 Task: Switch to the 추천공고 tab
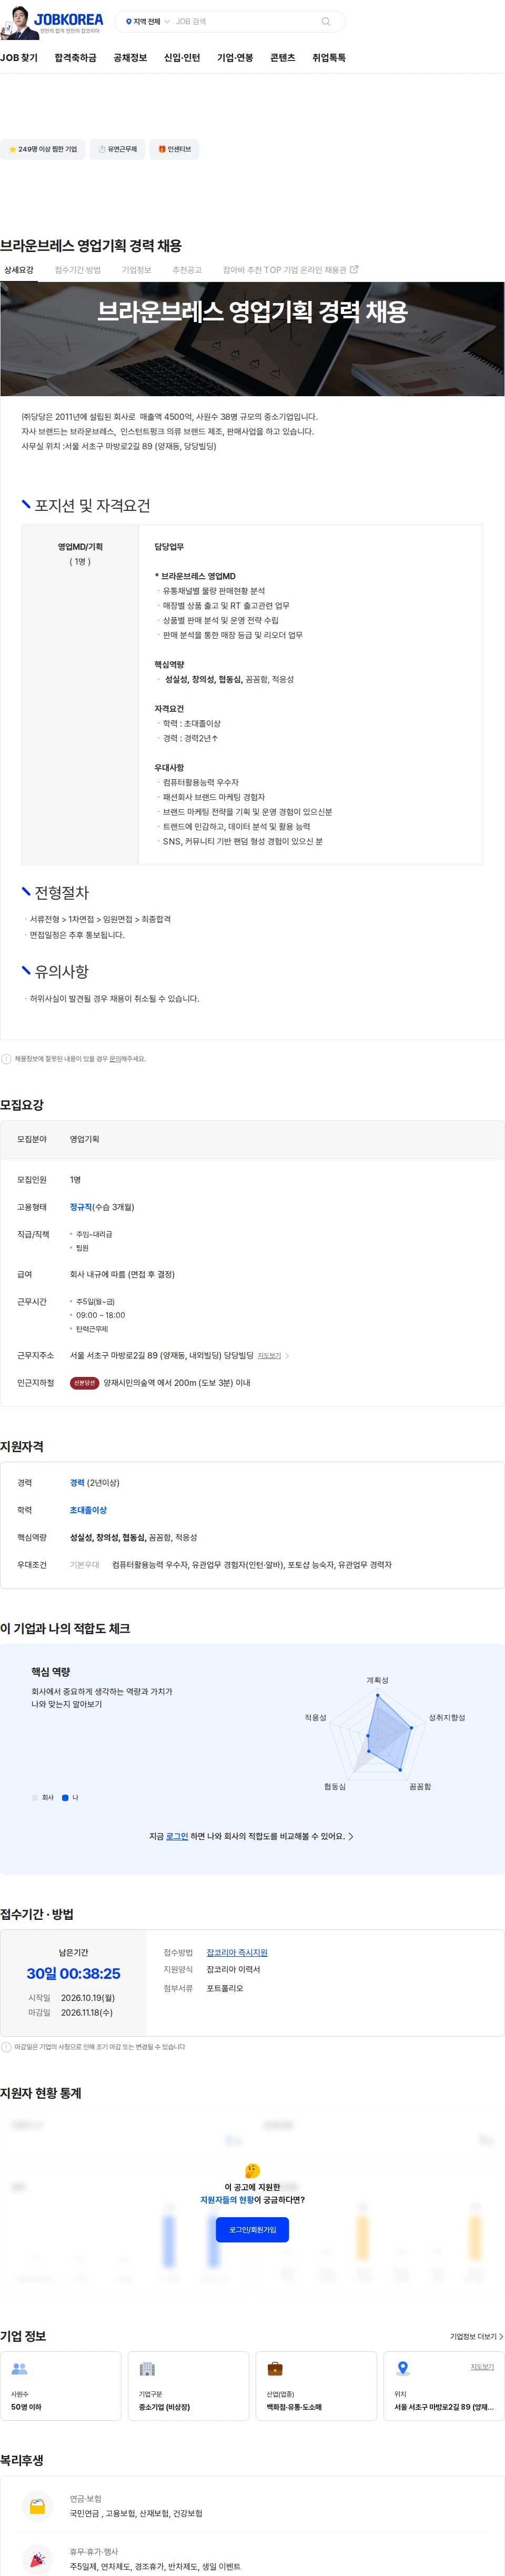(186, 270)
